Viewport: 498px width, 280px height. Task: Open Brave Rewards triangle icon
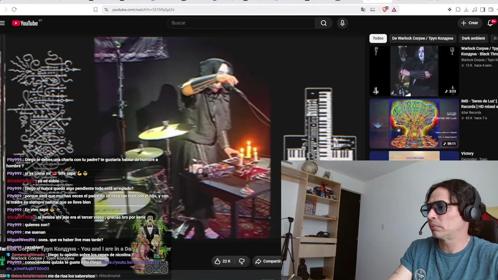point(394,9)
